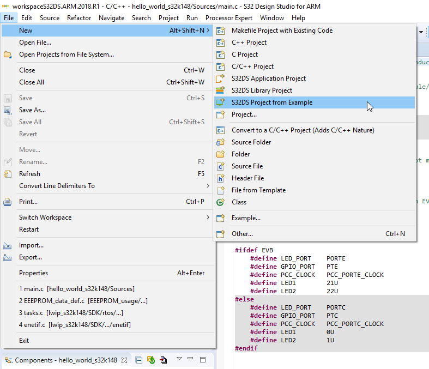
Task: Close the Components - hello_world_s32k148 tab
Action: [x=124, y=360]
